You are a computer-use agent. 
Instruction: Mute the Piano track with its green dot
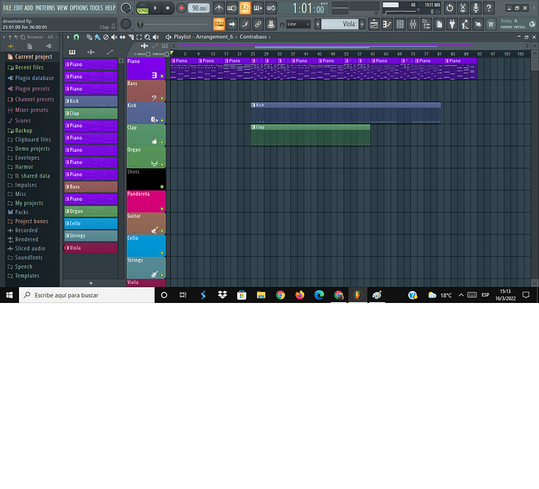pos(162,76)
